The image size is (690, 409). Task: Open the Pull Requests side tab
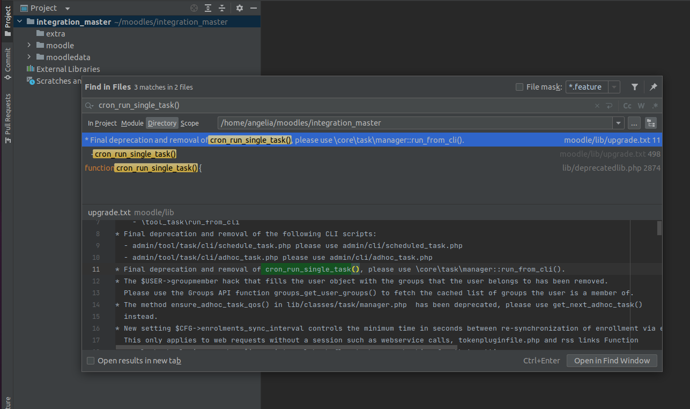tap(8, 118)
